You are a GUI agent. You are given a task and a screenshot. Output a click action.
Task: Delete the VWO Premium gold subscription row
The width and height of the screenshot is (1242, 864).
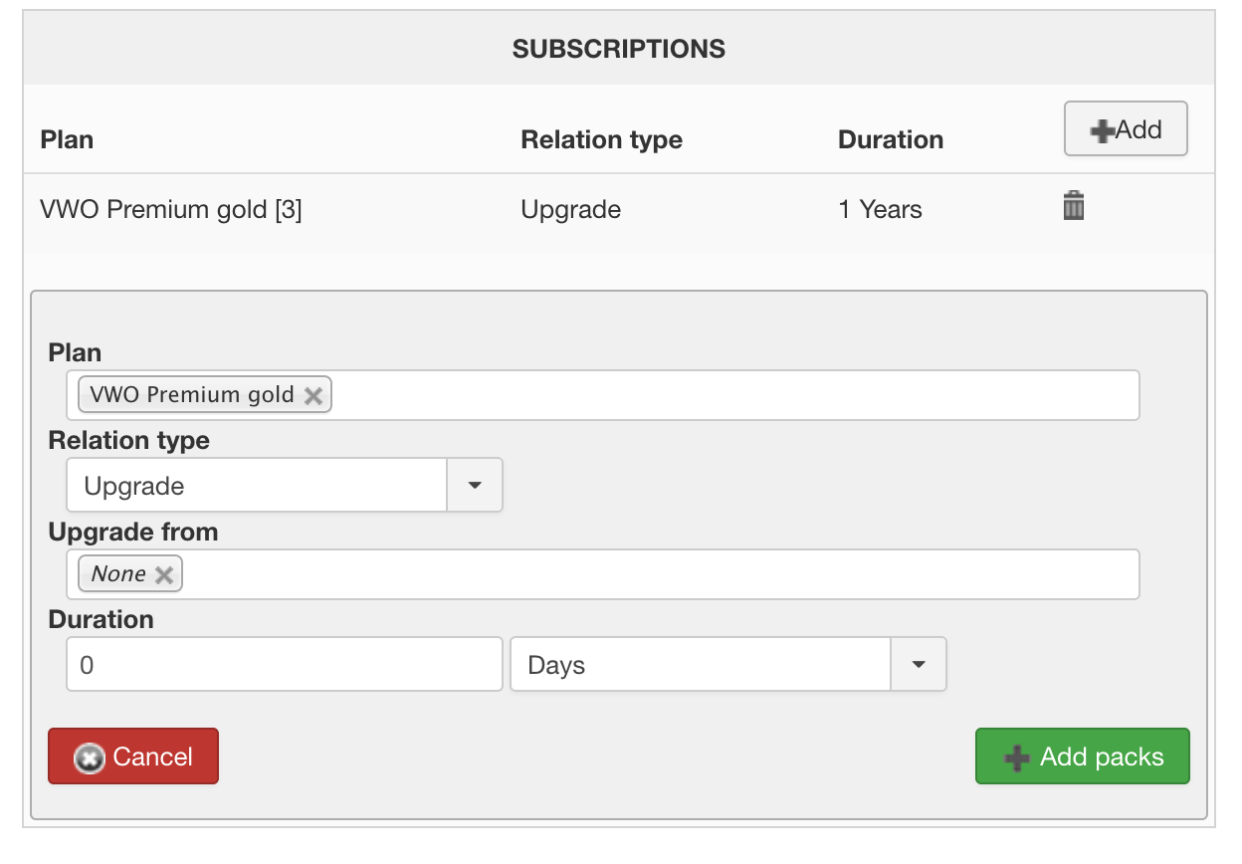[x=1073, y=207]
